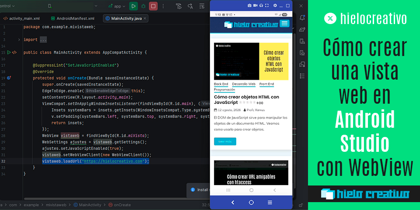Open the Gradle elephant tool window
The width and height of the screenshot is (420, 210).
302,29
